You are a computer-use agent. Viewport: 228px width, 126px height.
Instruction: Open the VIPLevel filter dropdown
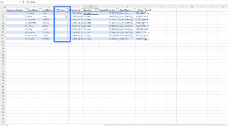pos(67,10)
